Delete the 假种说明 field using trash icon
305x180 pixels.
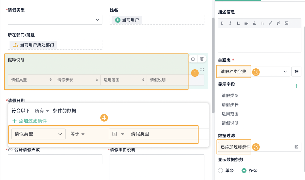pyautogui.click(x=202, y=59)
